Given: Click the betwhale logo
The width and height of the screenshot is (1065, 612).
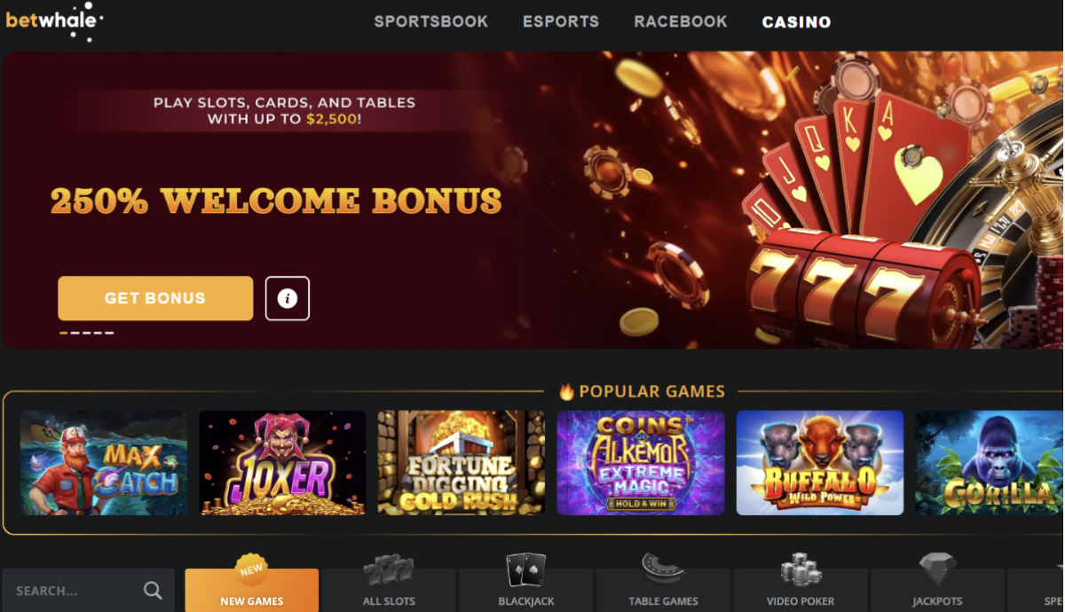Looking at the screenshot, I should click(x=55, y=21).
